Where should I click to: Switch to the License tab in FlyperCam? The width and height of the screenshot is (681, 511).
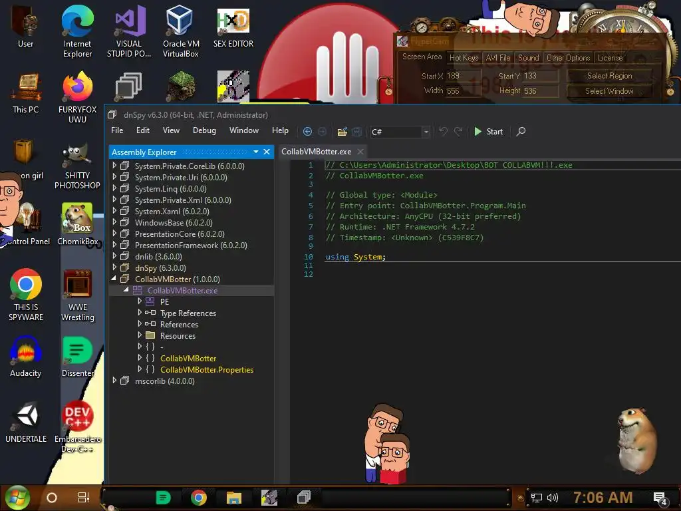[610, 58]
